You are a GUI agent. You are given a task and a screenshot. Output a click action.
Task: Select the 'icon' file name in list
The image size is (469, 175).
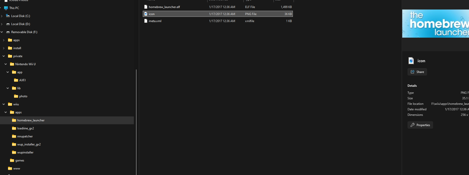tap(152, 14)
